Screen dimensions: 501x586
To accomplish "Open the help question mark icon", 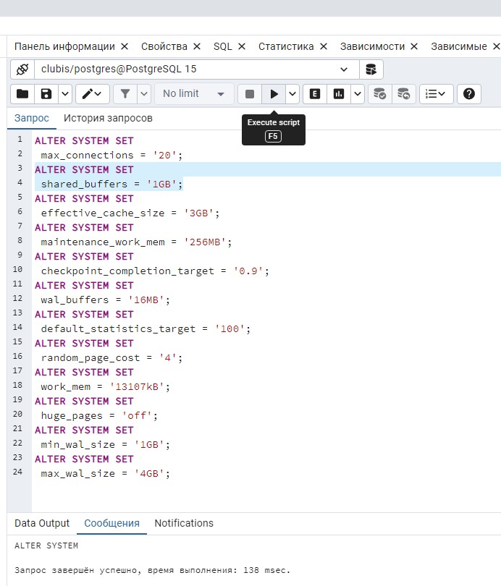I will coord(469,94).
